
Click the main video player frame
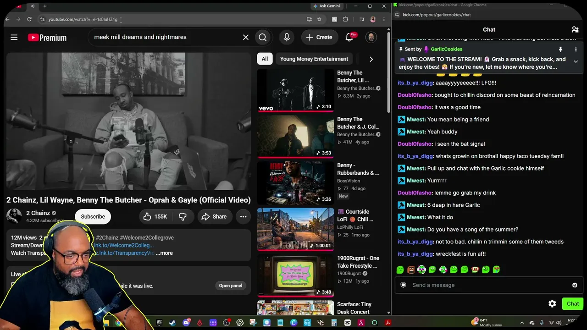[x=128, y=121]
